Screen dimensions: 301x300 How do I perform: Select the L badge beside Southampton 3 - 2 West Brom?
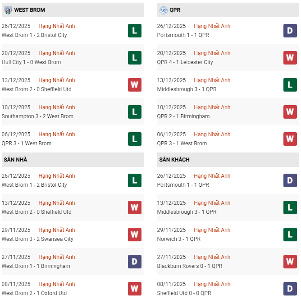click(134, 112)
